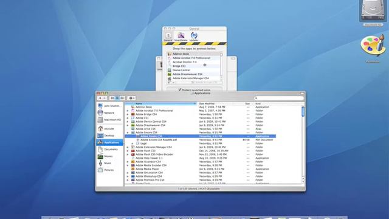Switch Finder to column view

tap(122, 99)
